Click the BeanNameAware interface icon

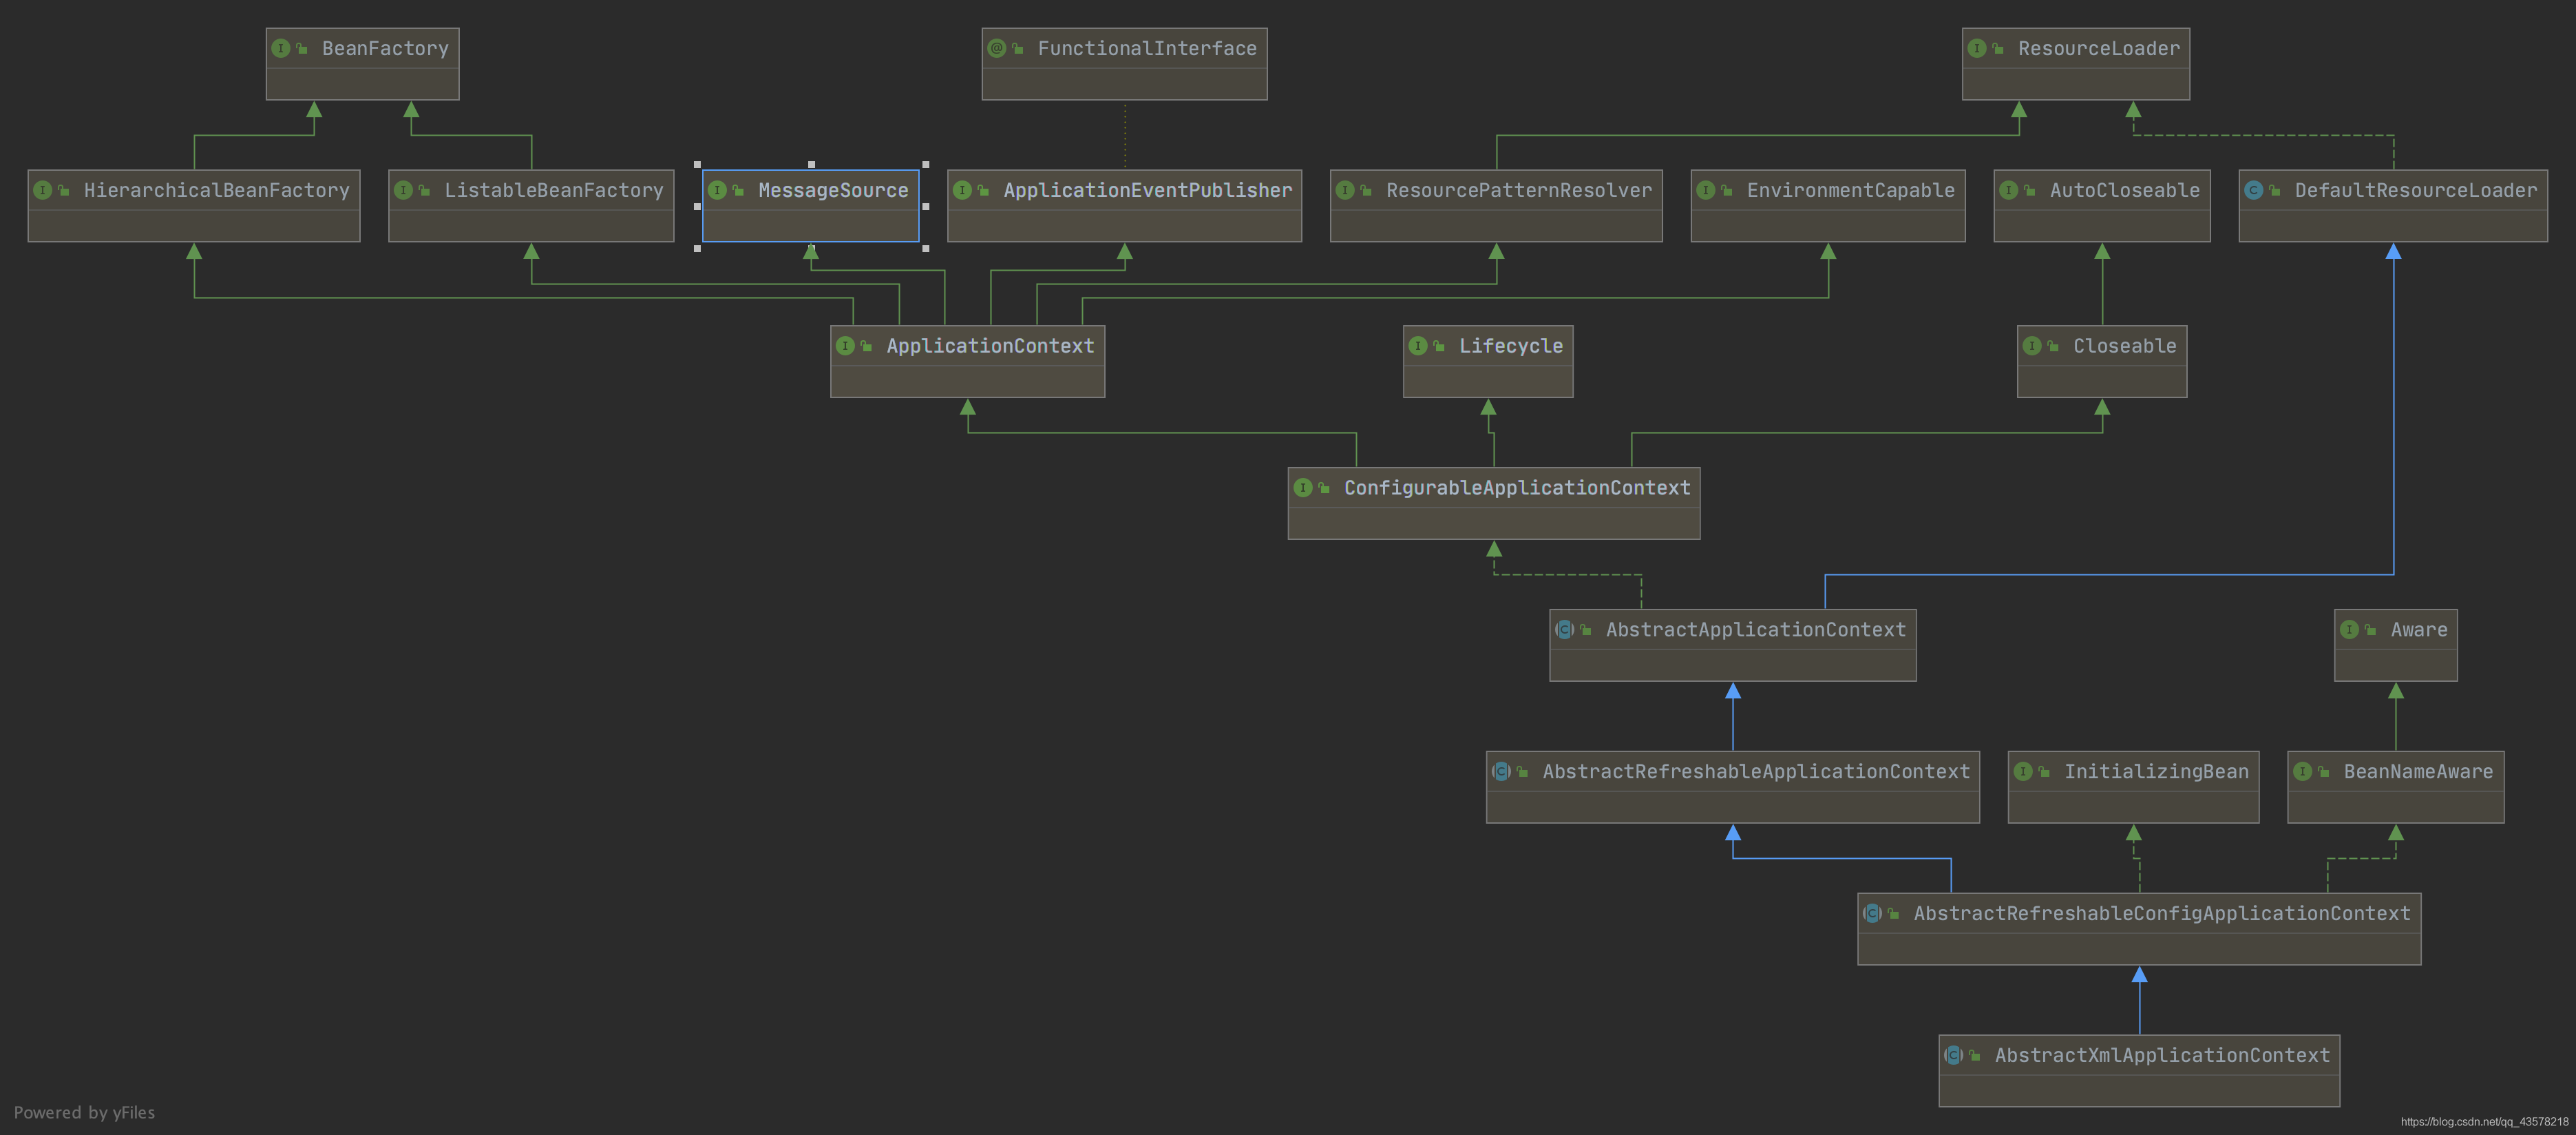[2303, 771]
